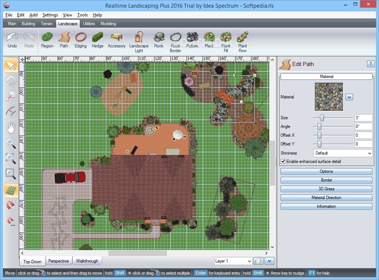The image size is (379, 280).
Task: Switch to the Modeling tab
Action: (108, 24)
